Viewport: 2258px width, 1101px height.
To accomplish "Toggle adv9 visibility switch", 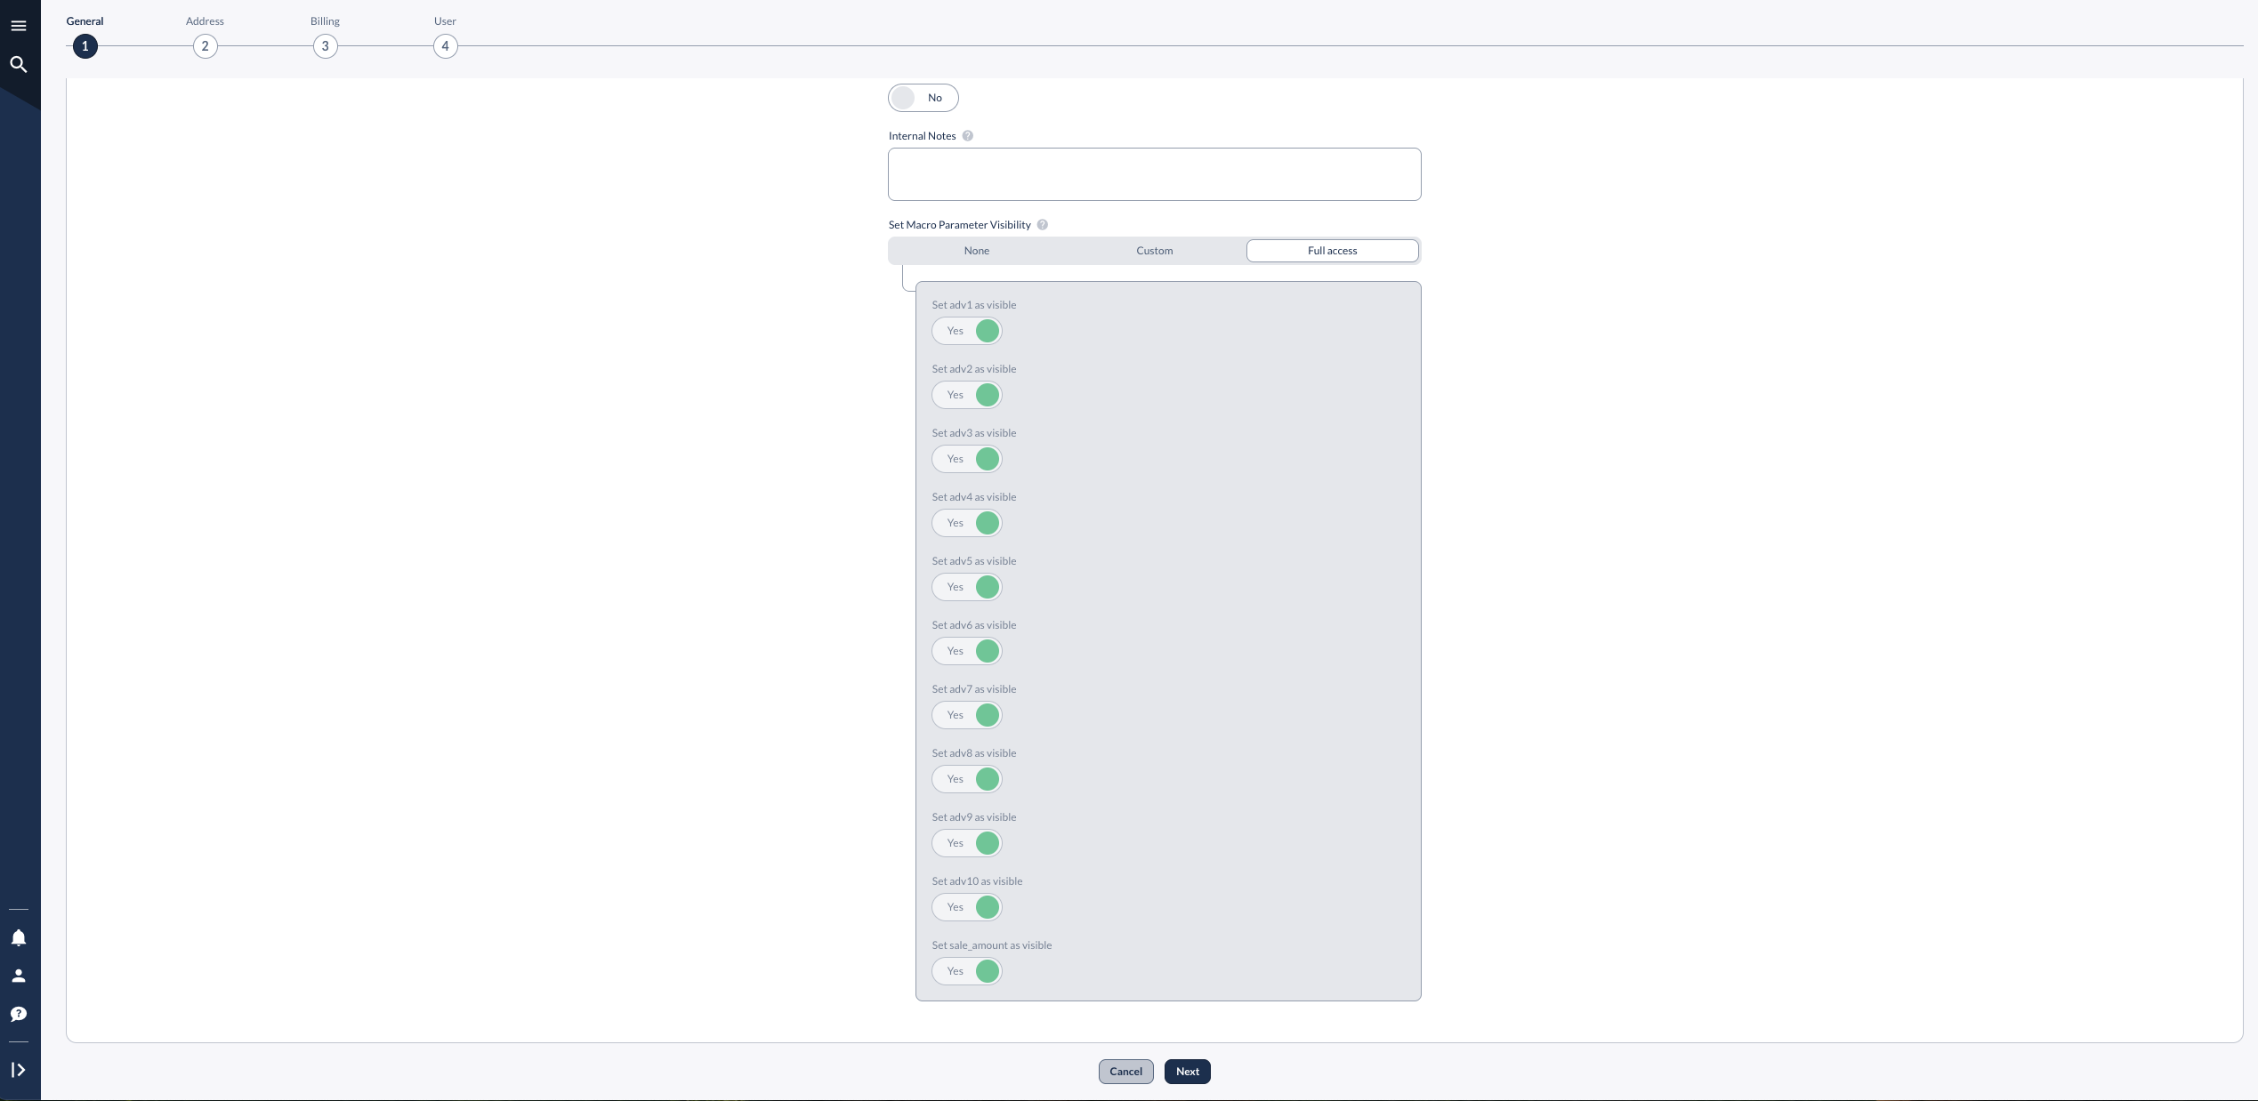I will point(967,843).
